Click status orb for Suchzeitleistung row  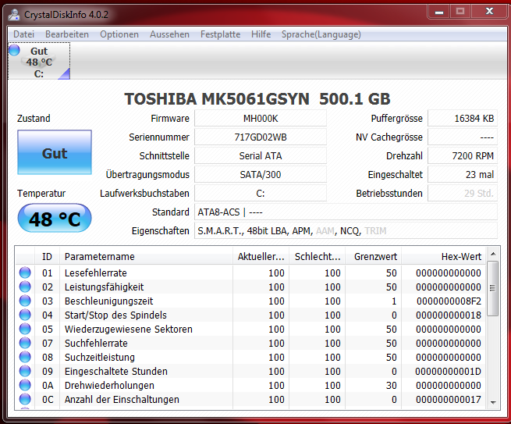(x=25, y=357)
